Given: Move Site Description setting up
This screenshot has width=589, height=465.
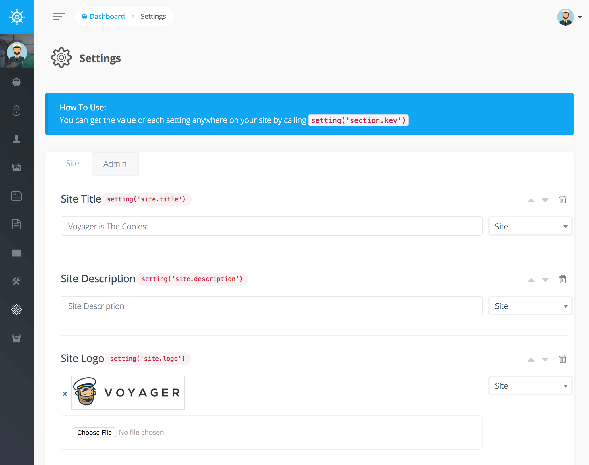Looking at the screenshot, I should pyautogui.click(x=531, y=280).
